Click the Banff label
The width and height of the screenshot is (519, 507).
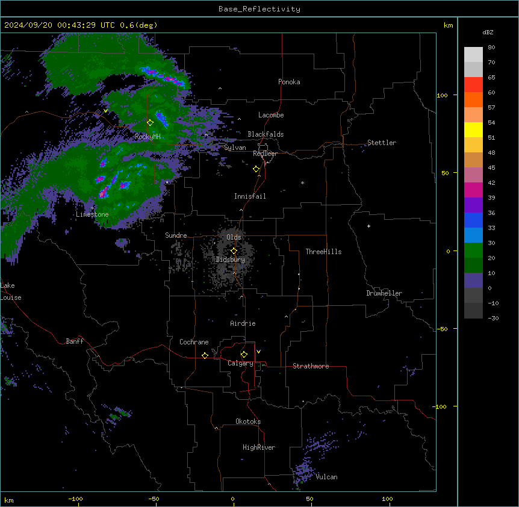pos(75,341)
